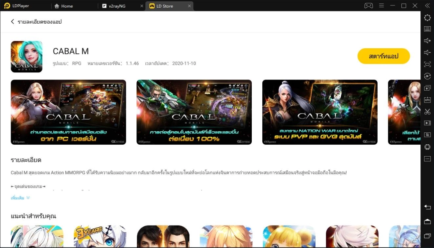Viewport: 434px width, 248px height.
Task: Open the video recorder sidebar icon
Action: 427,123
